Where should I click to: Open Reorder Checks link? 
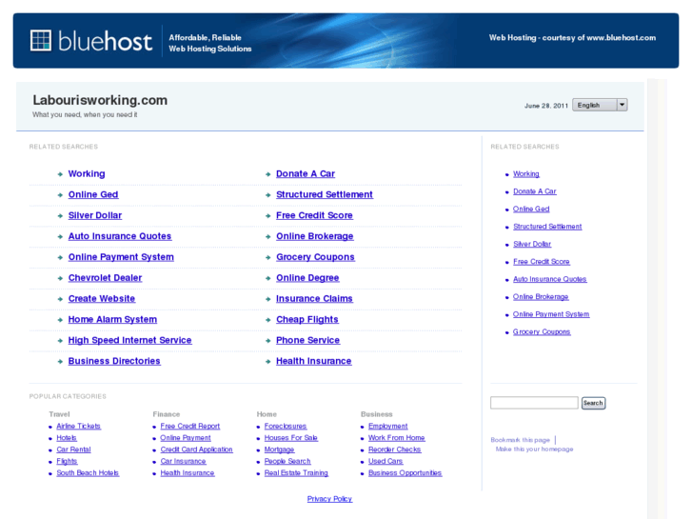point(395,449)
